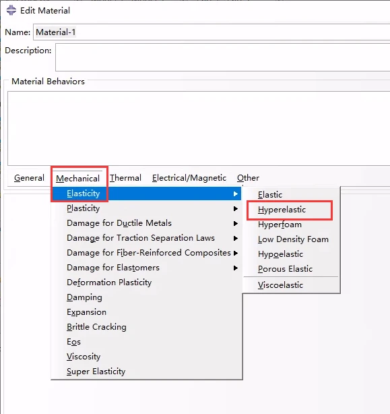
Task: Open the Thermal menu
Action: point(125,178)
